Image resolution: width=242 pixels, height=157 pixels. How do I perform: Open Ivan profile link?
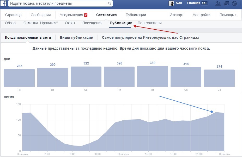coord(179,3)
